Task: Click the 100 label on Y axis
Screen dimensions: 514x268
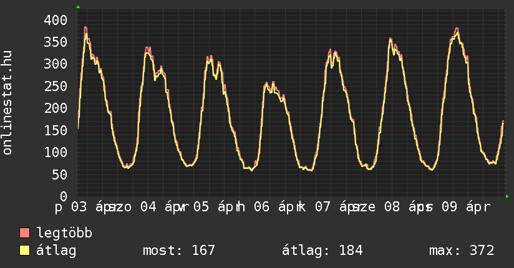Action: tap(55, 153)
